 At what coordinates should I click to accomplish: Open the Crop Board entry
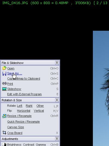coord(15,133)
